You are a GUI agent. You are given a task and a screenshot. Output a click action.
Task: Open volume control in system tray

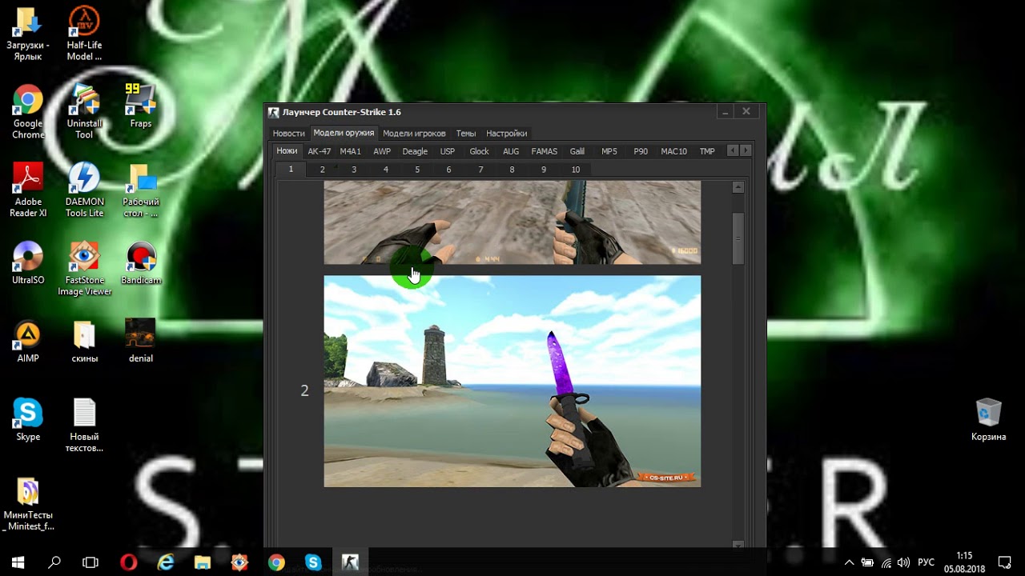click(x=903, y=562)
